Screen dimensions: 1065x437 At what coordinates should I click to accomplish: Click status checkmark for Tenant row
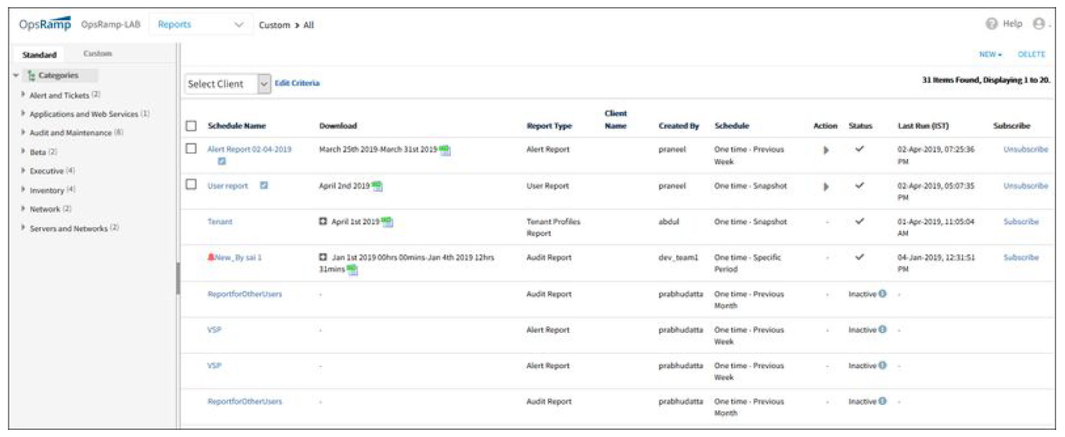[859, 221]
